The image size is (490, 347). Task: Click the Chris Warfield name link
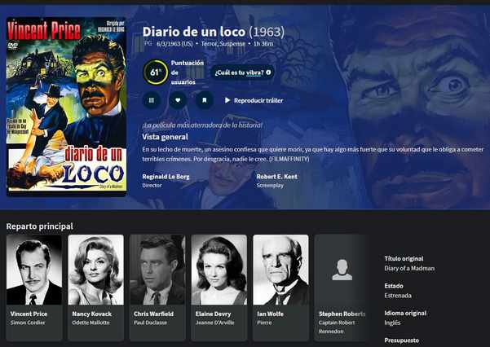coord(153,314)
